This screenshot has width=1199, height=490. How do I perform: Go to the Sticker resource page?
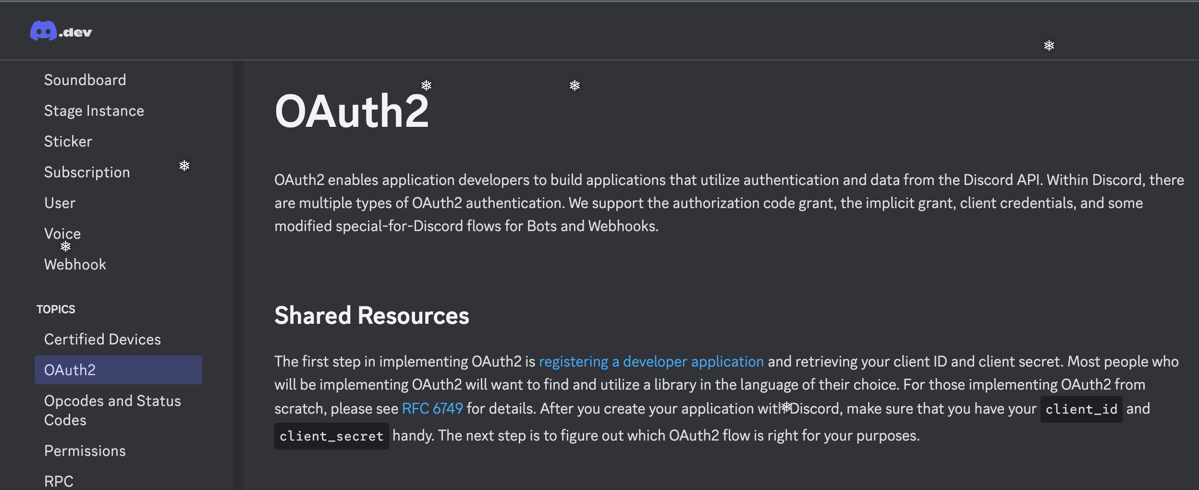click(x=68, y=141)
